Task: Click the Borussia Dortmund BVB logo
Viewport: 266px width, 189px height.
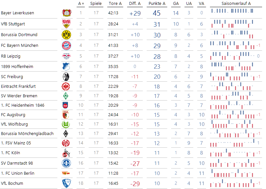Action: (66, 34)
